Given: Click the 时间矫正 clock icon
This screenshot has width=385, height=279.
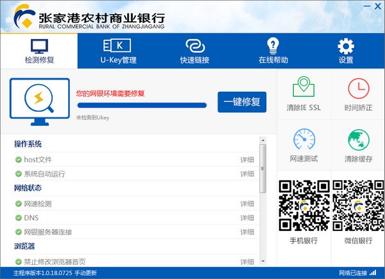Looking at the screenshot, I should [359, 88].
